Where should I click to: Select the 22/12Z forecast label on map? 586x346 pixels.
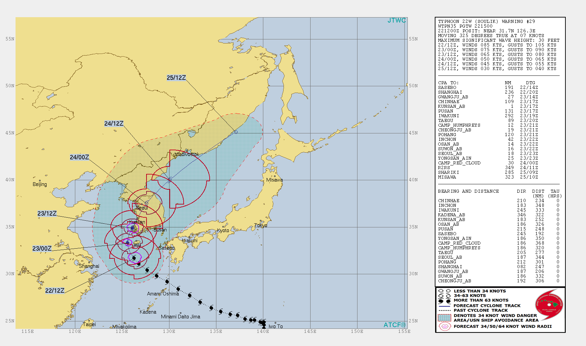click(x=55, y=291)
